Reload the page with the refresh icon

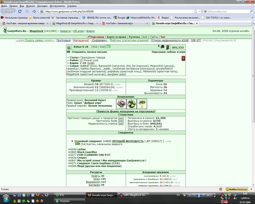[20, 12]
